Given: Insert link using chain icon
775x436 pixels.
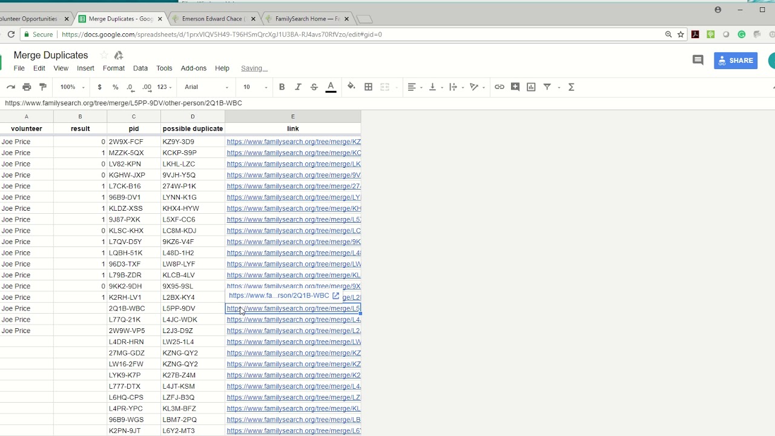Looking at the screenshot, I should [499, 87].
